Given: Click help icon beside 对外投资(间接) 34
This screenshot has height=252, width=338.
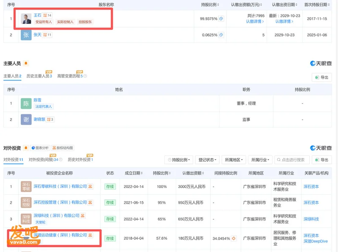Looking at the screenshot, I should pos(60,160).
